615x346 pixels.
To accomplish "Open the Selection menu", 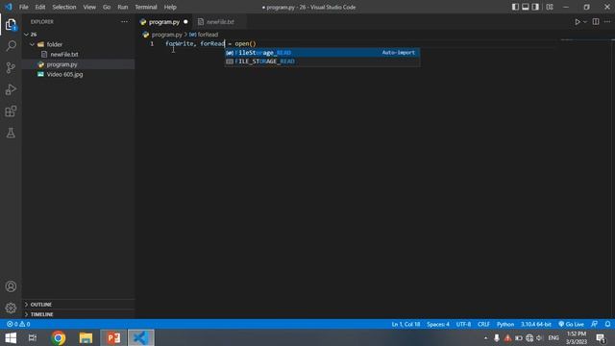I will pyautogui.click(x=64, y=7).
